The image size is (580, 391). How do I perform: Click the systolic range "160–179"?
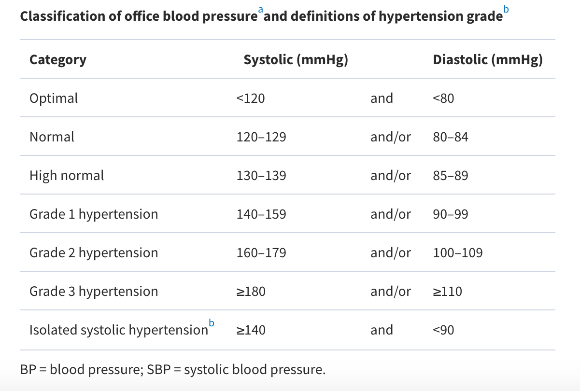(x=261, y=253)
